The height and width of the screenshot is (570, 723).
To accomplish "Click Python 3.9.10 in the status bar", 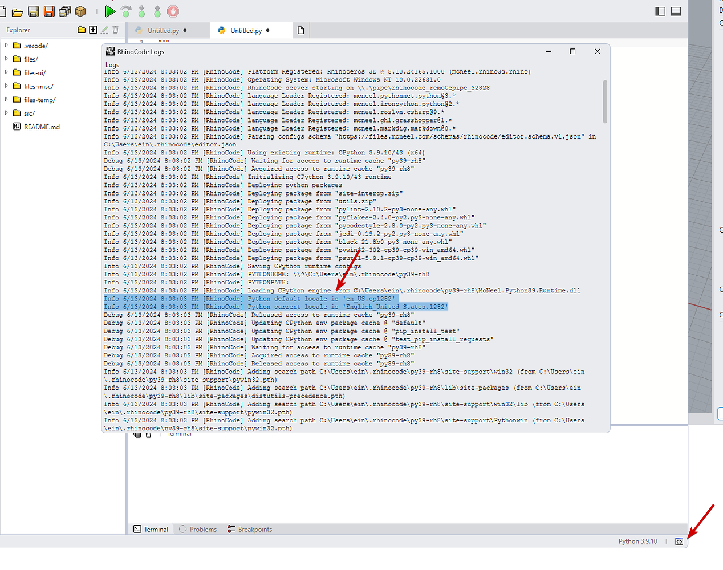I will click(x=637, y=541).
